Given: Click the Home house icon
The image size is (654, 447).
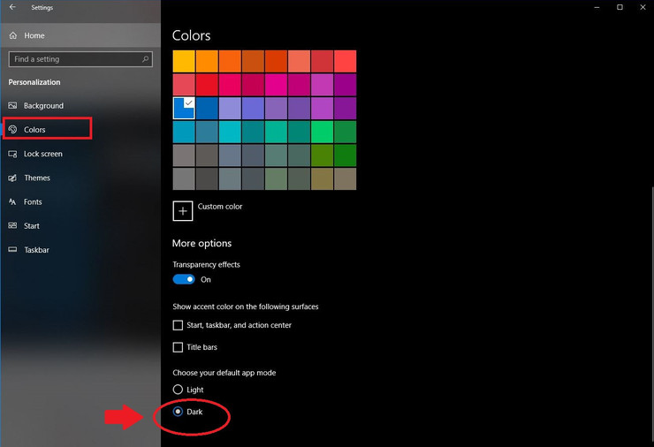Looking at the screenshot, I should 13,35.
